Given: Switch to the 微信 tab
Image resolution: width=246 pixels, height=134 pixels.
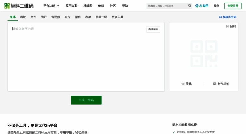Looking at the screenshot, I should click(x=78, y=17).
